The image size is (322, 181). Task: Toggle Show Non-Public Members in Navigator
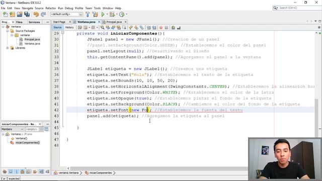point(22,171)
